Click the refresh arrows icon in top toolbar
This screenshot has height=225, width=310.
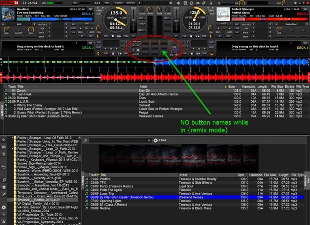[204, 3]
